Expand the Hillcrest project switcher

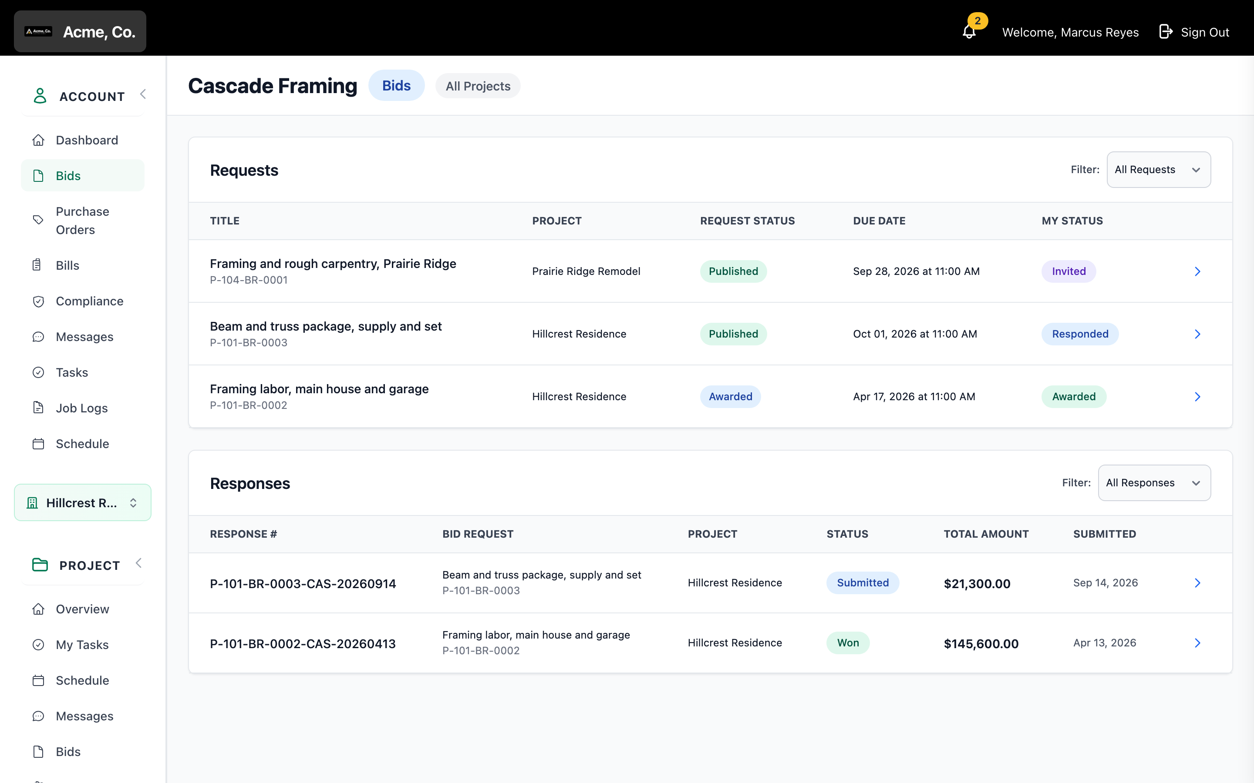click(x=82, y=503)
